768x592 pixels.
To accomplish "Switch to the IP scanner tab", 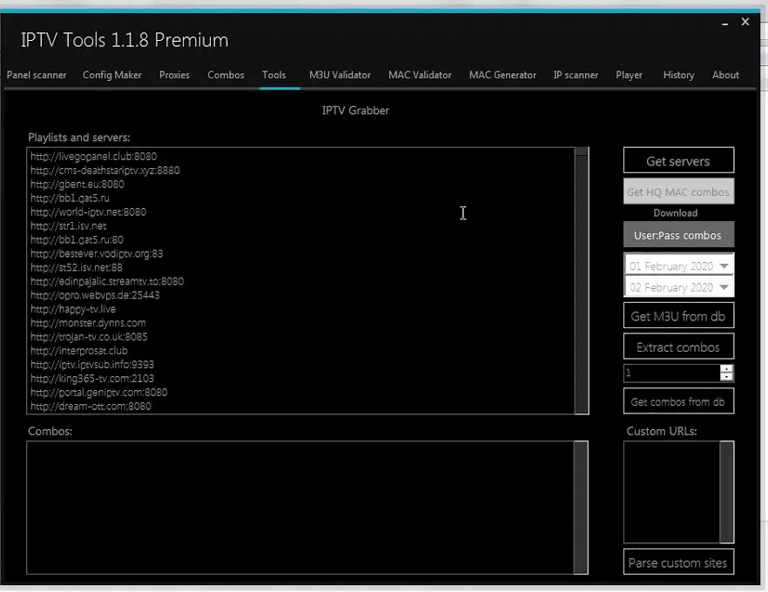I will (x=576, y=76).
